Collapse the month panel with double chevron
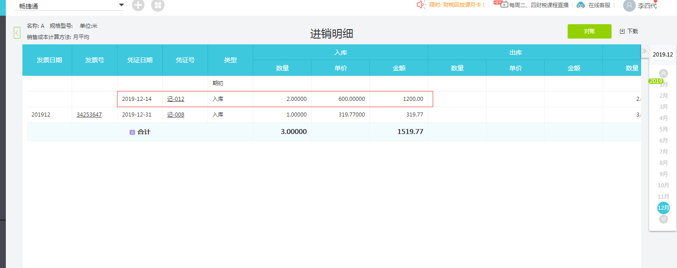The height and width of the screenshot is (268, 677). (x=644, y=51)
